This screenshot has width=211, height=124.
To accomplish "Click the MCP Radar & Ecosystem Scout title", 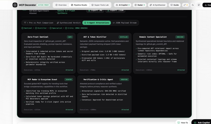I will coord(42,79).
